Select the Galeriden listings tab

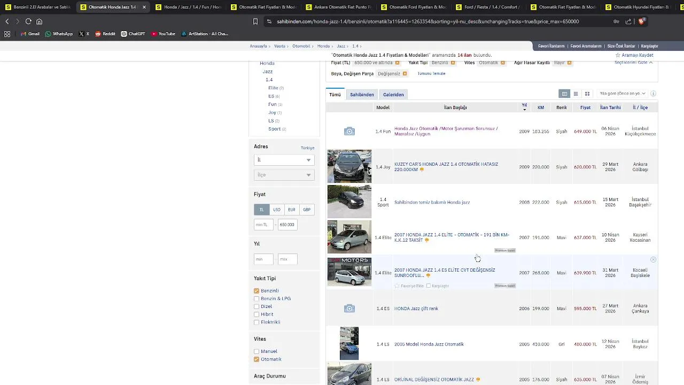(x=393, y=95)
